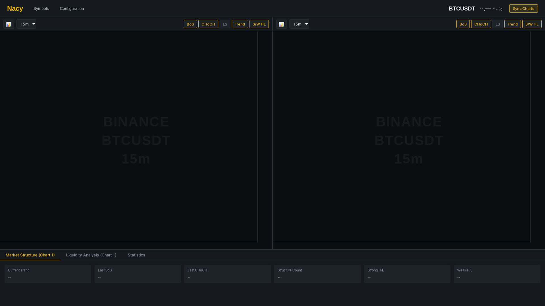Toggle Trend on the right chart

pyautogui.click(x=513, y=24)
